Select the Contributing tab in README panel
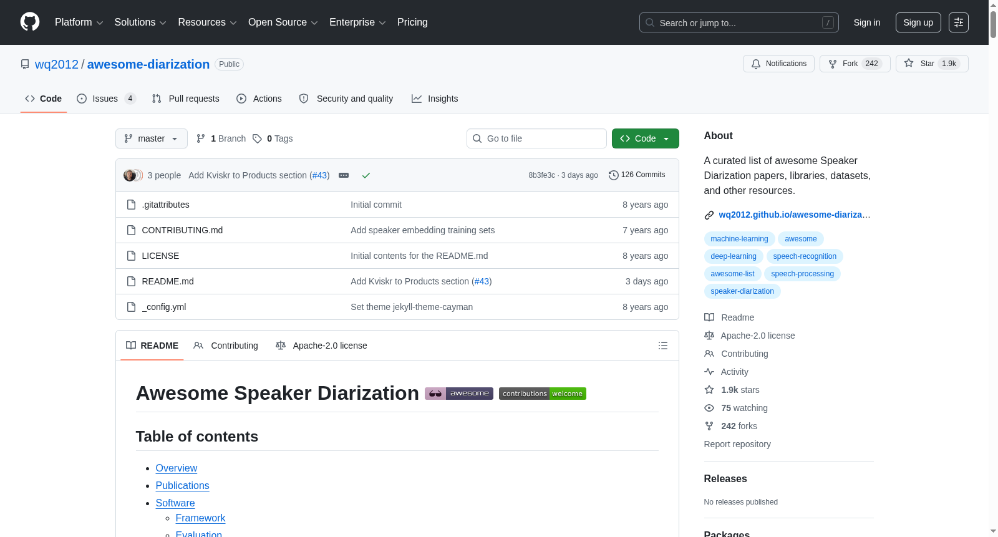This screenshot has height=537, width=998. (x=226, y=346)
